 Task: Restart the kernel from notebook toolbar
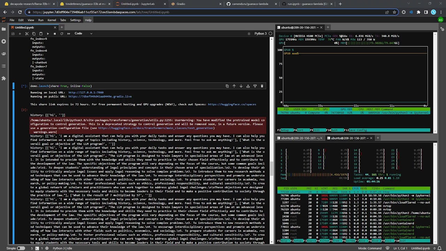tap(62, 33)
